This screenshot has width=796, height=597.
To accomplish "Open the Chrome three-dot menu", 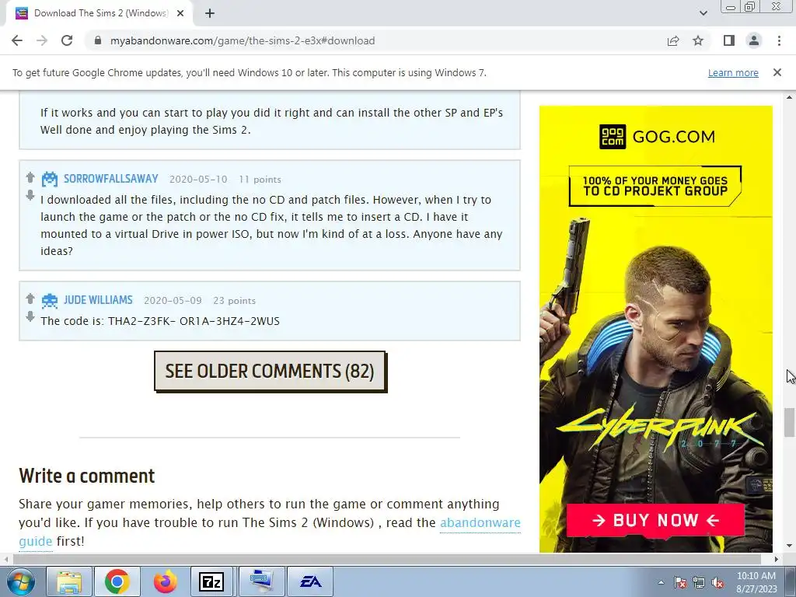I will click(x=779, y=40).
